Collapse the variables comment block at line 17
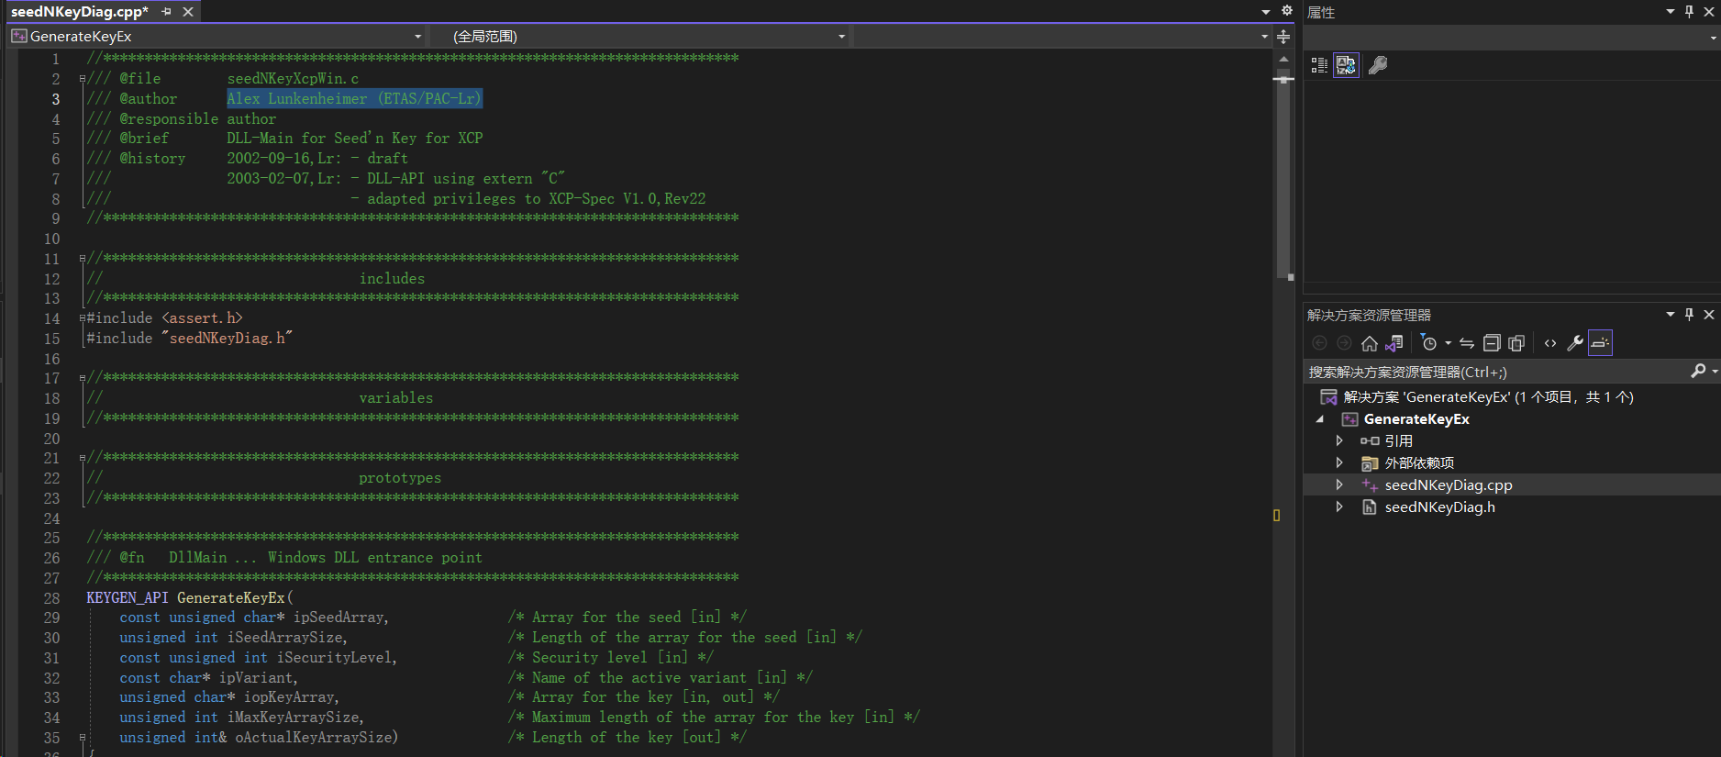The width and height of the screenshot is (1721, 757). point(83,378)
